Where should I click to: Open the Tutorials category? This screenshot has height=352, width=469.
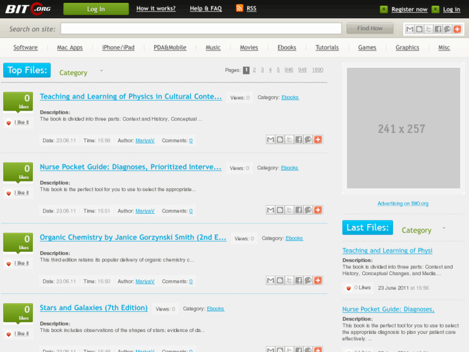pyautogui.click(x=327, y=47)
